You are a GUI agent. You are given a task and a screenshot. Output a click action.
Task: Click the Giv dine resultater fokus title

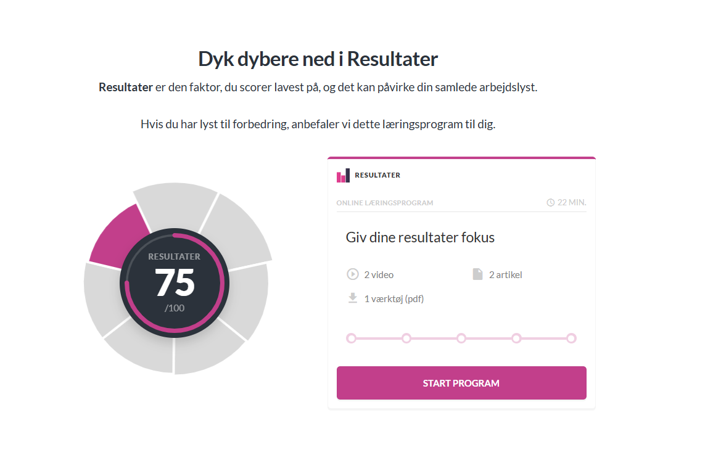tap(420, 237)
